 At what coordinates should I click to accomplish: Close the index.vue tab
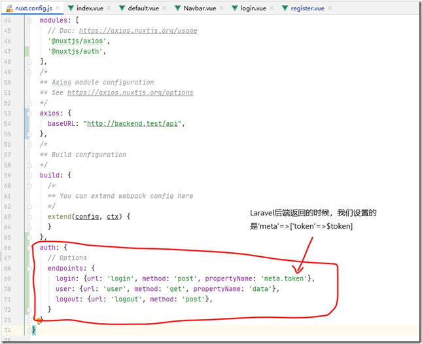point(109,8)
